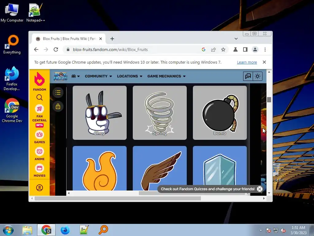314x236 pixels.
Task: Click the Blox Fruits wiki logo
Action: click(x=60, y=76)
